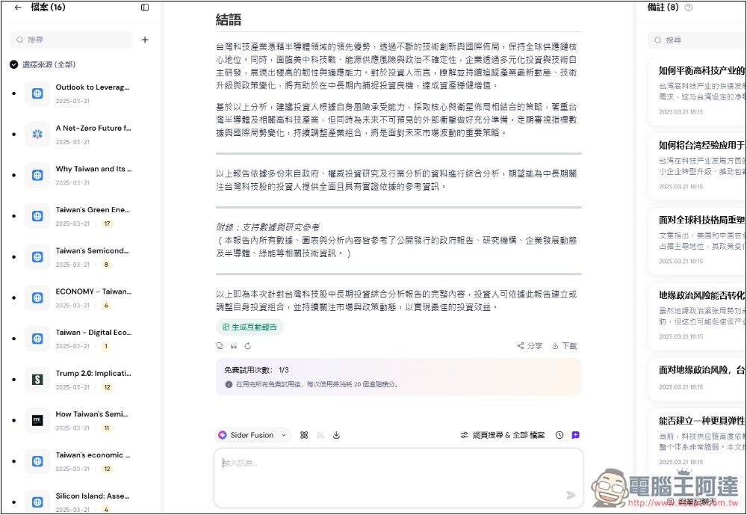Click the plus icon to add a file

point(145,40)
